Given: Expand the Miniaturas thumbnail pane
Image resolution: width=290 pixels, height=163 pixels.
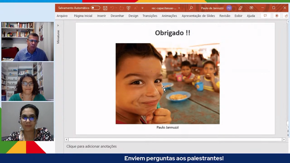Looking at the screenshot, I should click(x=58, y=25).
